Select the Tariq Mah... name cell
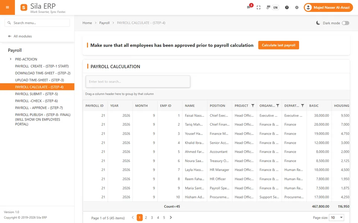 point(195,125)
